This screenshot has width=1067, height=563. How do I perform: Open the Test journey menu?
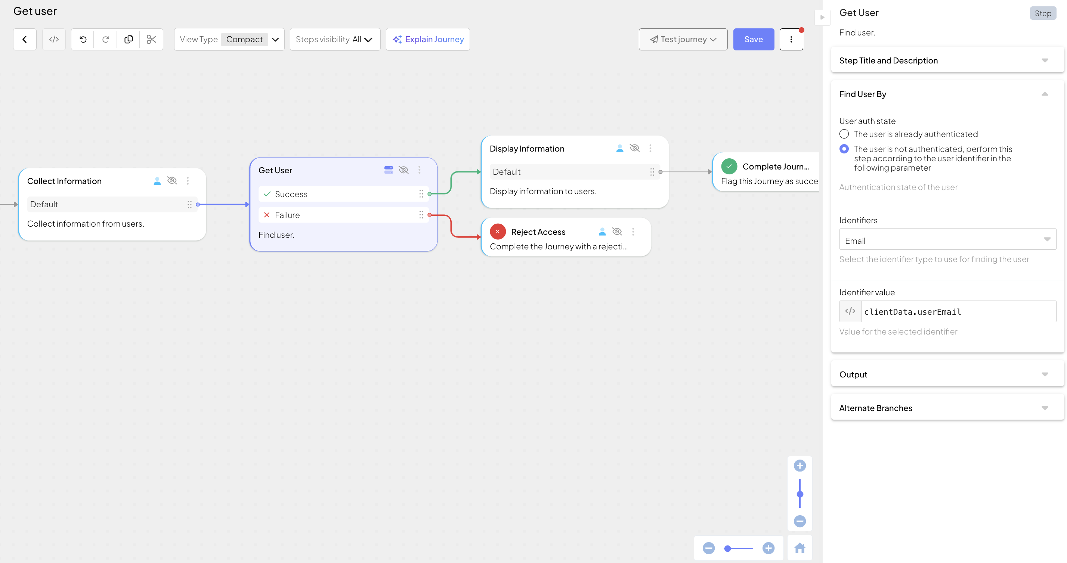point(683,39)
